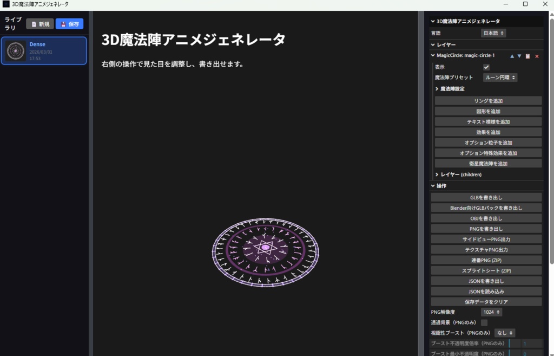Click 図形を追加 button
The image size is (554, 356).
click(x=489, y=111)
